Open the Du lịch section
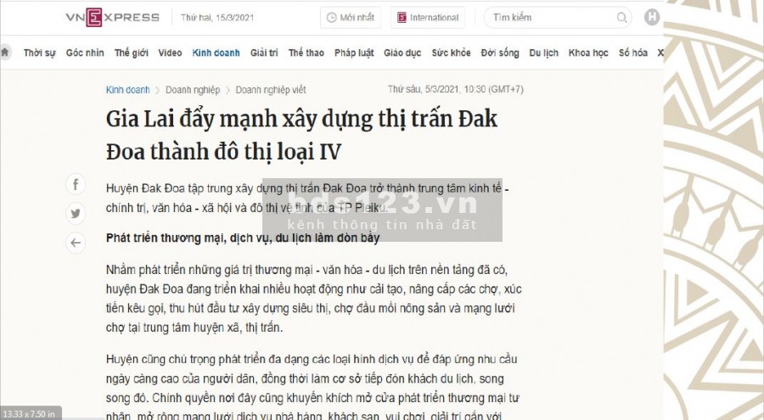 coord(543,53)
